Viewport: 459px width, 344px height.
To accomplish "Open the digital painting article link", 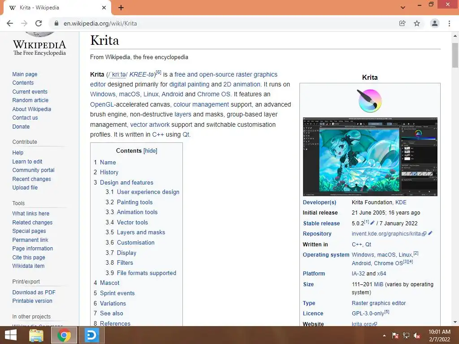I will (x=189, y=84).
